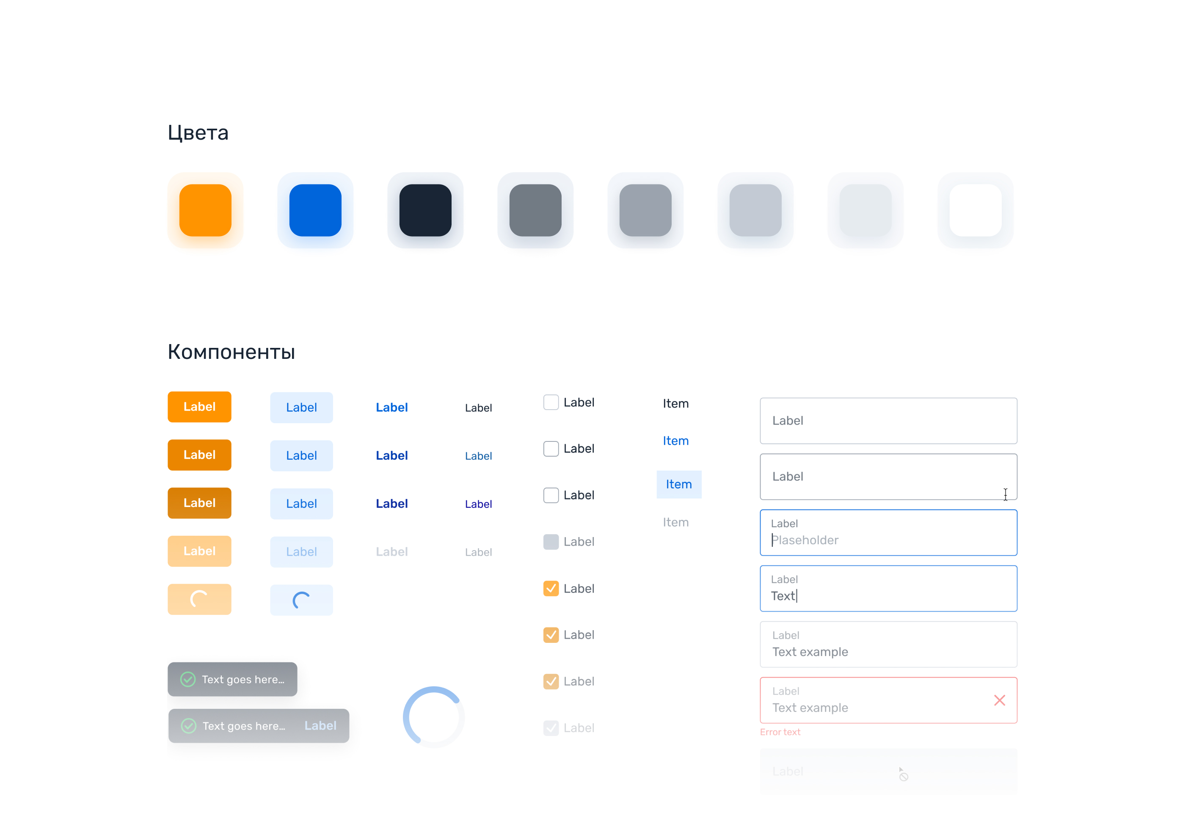Click the first bold blue Label text link

point(392,408)
